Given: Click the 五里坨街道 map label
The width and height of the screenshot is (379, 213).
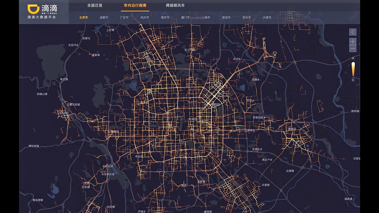Looking at the screenshot, I should pyautogui.click(x=73, y=105).
